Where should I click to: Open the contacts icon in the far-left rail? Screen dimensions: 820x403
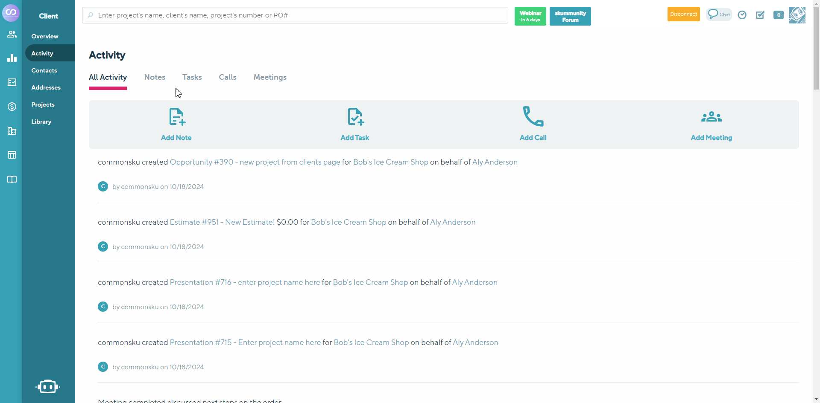[x=12, y=34]
